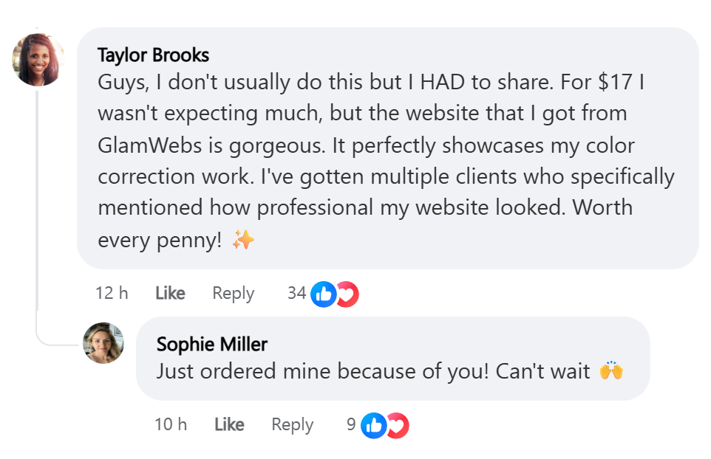The width and height of the screenshot is (711, 459).
Task: Click the sparkles emoji in Taylor's comment
Action: 242,240
